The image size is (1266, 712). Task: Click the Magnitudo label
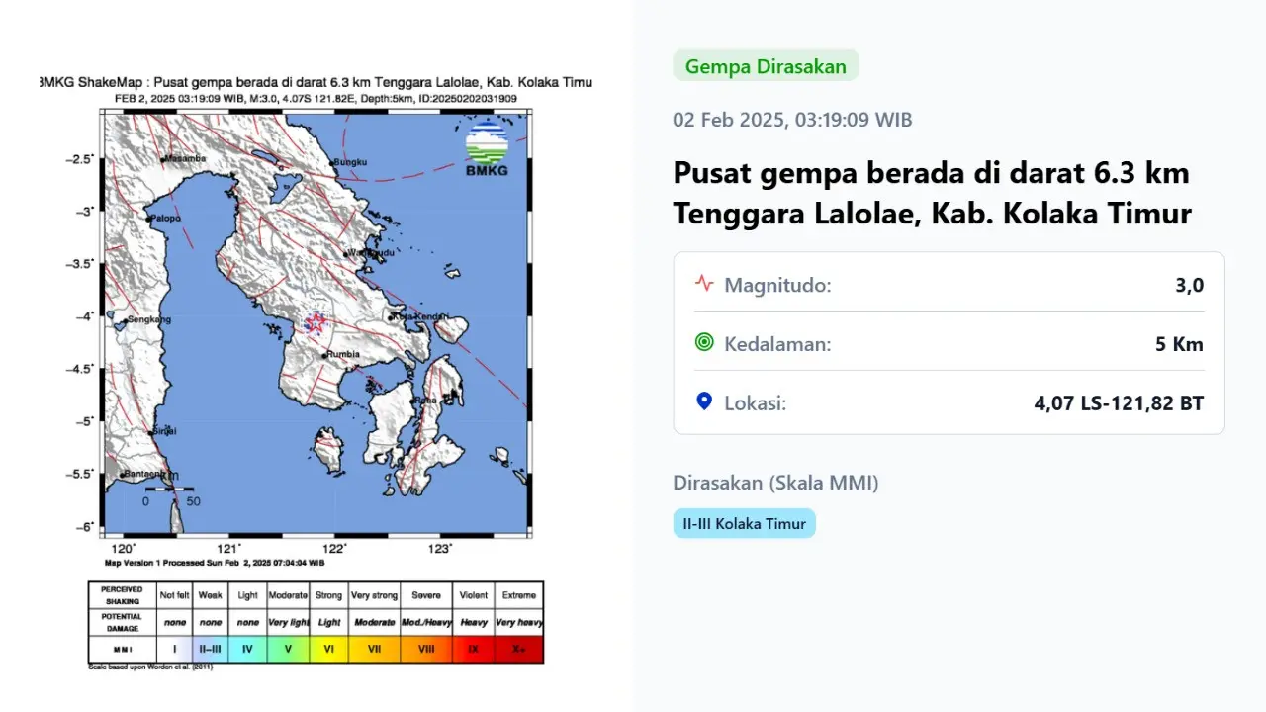777,286
